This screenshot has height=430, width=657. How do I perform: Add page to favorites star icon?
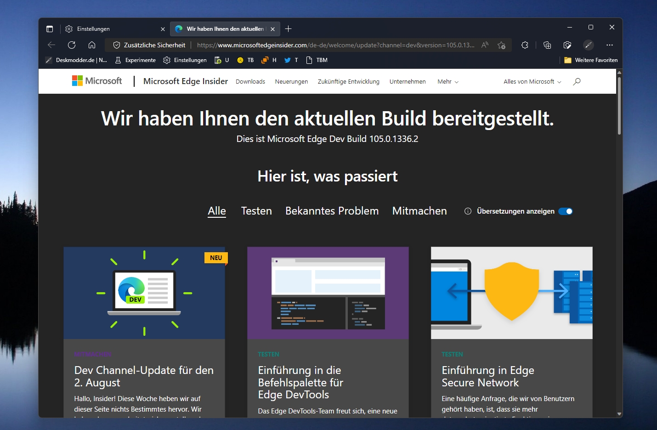(x=501, y=45)
